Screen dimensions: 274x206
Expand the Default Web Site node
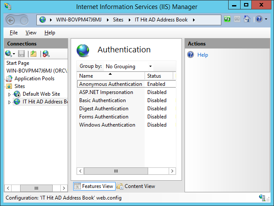pos(9,94)
